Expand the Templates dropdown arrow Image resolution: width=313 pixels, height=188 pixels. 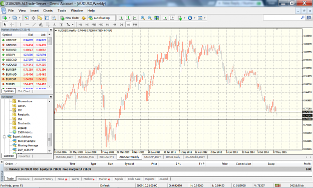click(205, 18)
